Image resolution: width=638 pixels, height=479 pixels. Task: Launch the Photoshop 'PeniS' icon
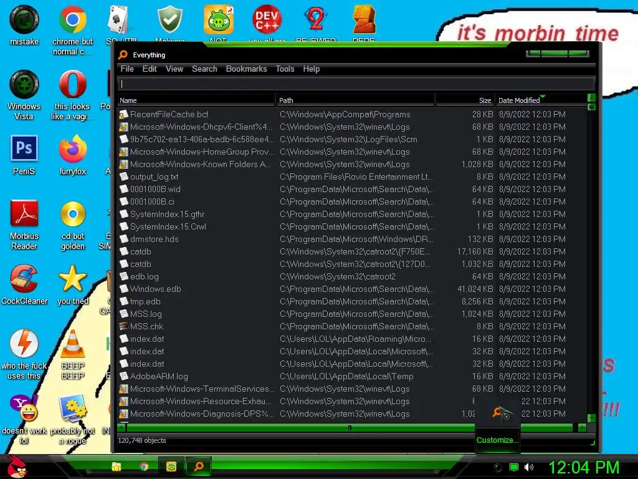tap(24, 155)
